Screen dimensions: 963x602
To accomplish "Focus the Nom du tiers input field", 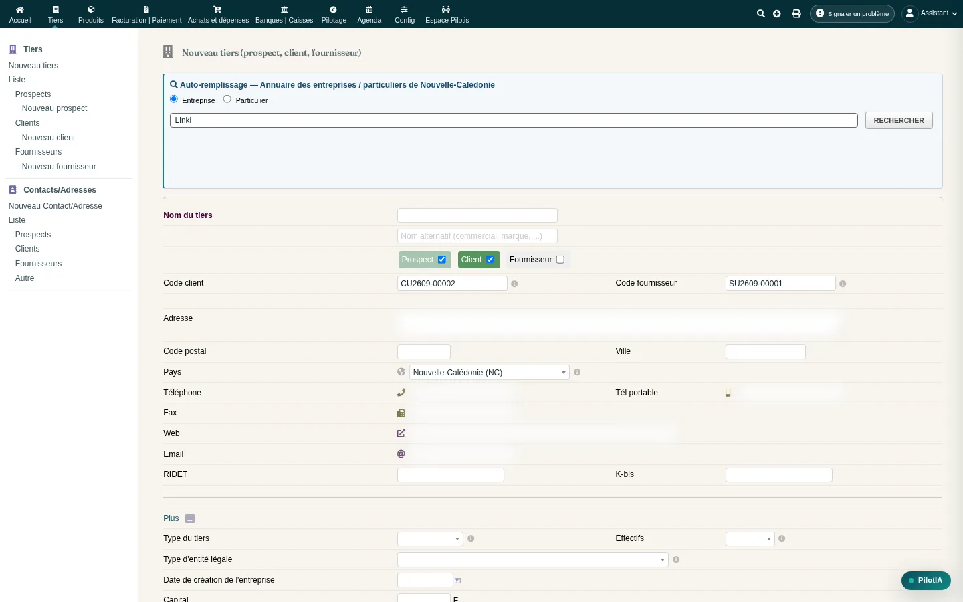I will [x=477, y=215].
